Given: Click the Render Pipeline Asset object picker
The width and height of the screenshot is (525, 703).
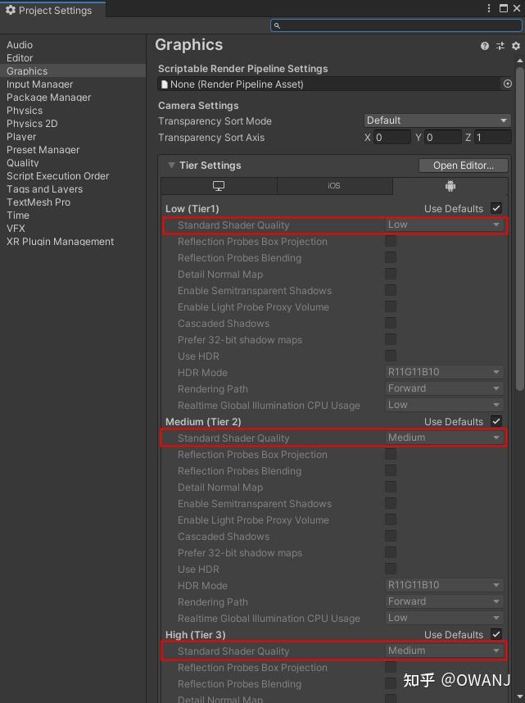Looking at the screenshot, I should [x=507, y=84].
